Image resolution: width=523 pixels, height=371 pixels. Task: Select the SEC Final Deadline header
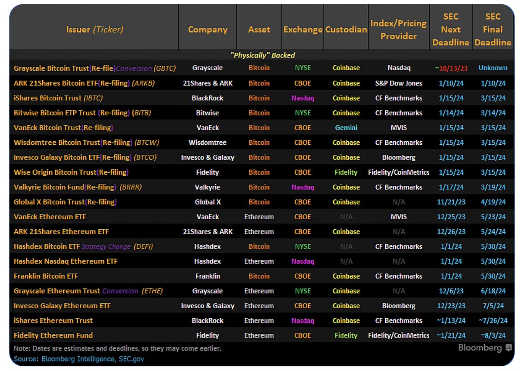point(493,29)
